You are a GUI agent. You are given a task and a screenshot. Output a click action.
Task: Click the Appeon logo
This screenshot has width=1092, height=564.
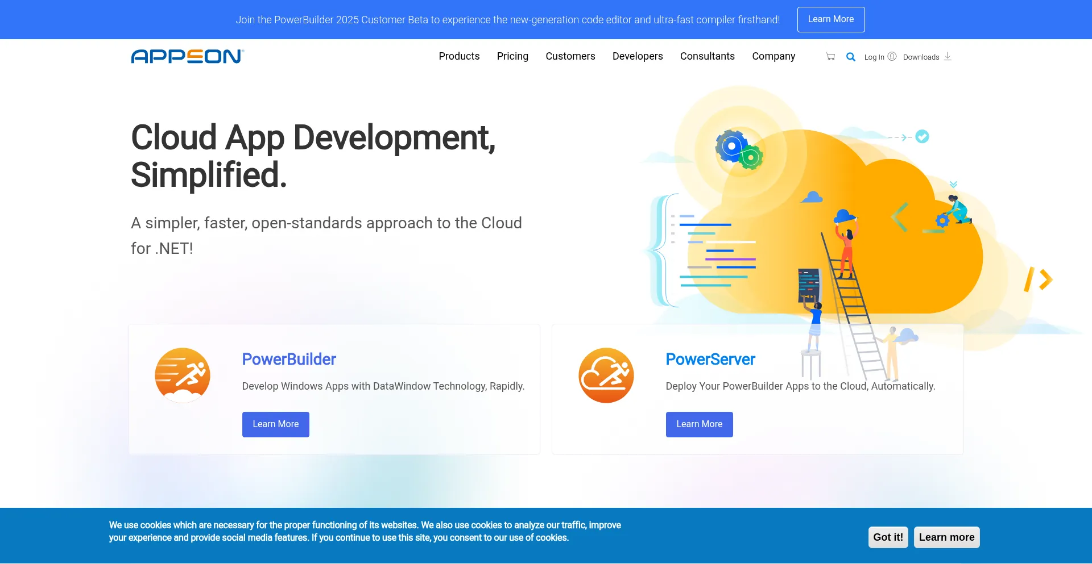coord(188,56)
